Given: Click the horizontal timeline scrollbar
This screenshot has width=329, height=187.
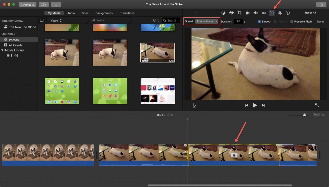Looking at the screenshot, I should [220, 185].
